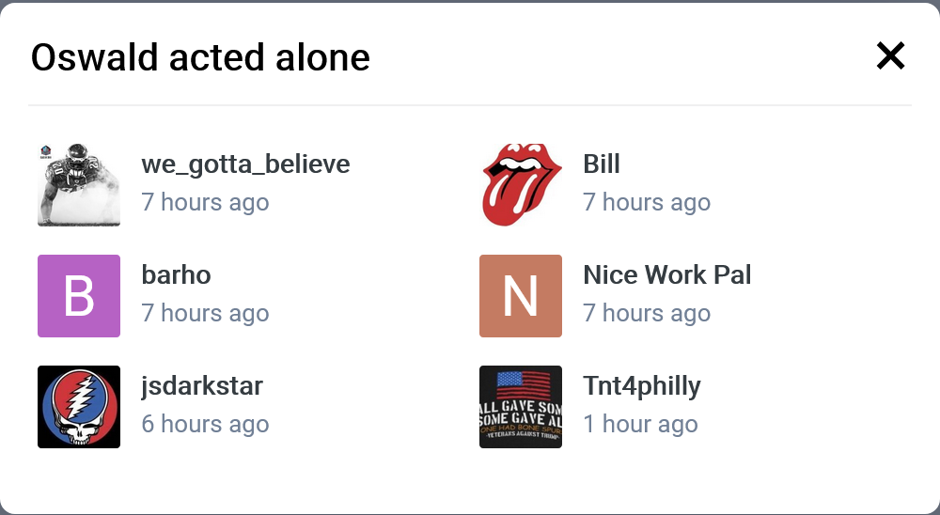Open Tnt4philly's American flag avatar
The image size is (940, 515).
521,407
